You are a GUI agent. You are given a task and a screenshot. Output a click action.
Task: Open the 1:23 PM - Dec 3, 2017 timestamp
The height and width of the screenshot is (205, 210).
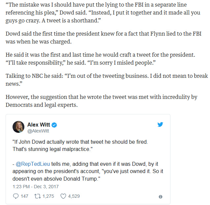click(36, 187)
